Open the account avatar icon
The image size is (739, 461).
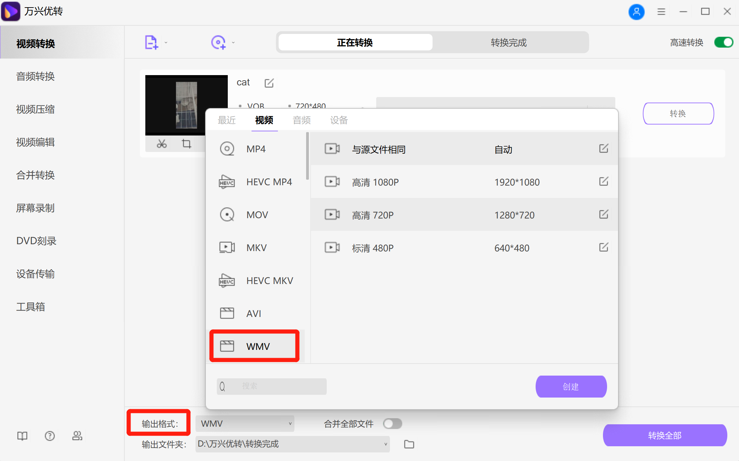tap(637, 11)
